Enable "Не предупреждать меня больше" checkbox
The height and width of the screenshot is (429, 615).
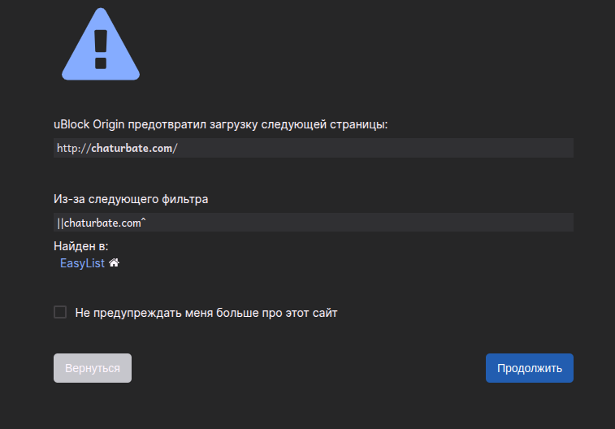coord(60,312)
